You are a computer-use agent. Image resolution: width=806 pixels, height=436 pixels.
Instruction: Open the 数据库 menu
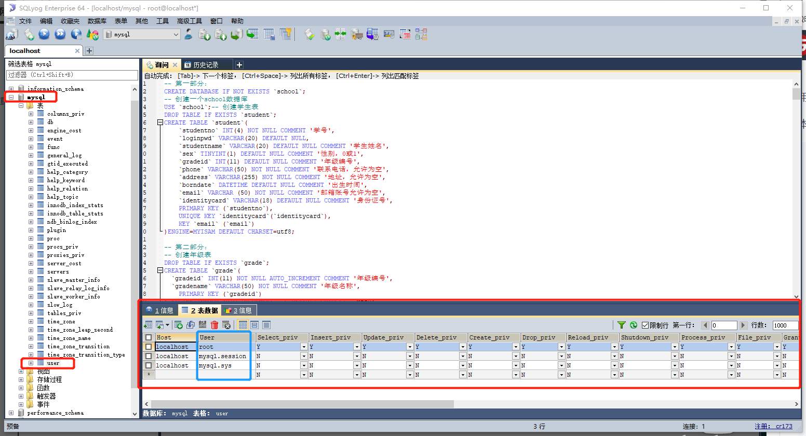pyautogui.click(x=97, y=21)
